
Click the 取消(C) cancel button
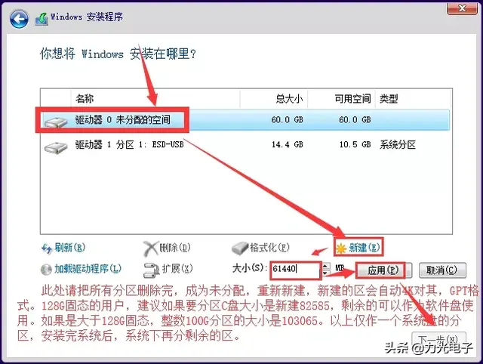(x=442, y=270)
